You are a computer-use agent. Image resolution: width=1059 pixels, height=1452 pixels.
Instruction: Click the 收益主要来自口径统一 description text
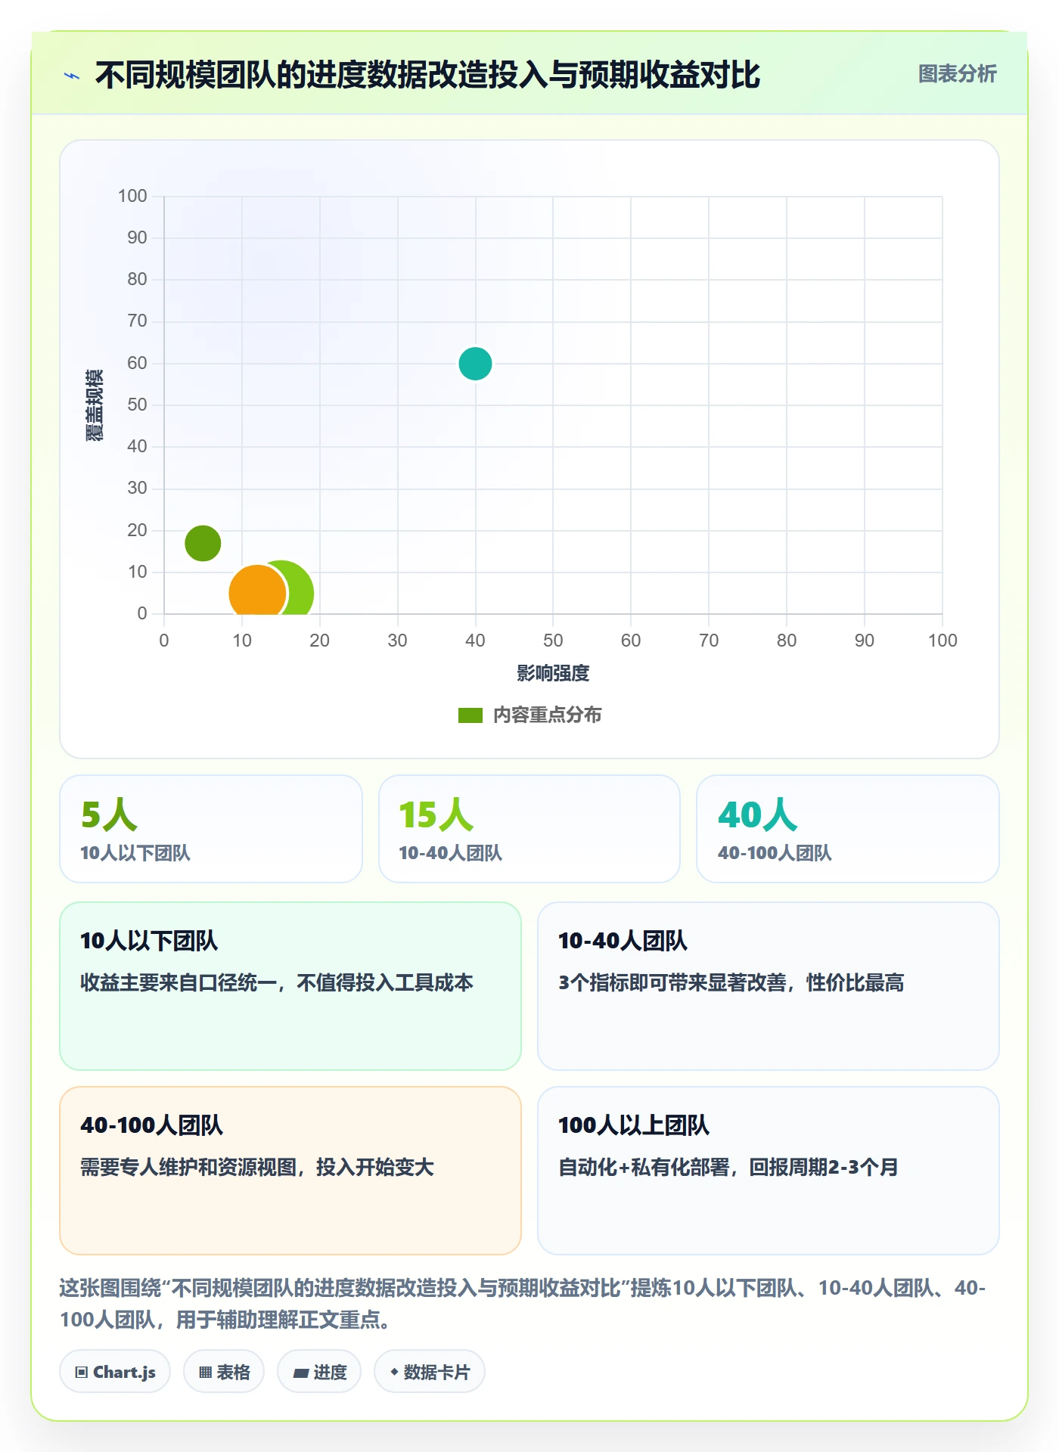click(x=277, y=982)
